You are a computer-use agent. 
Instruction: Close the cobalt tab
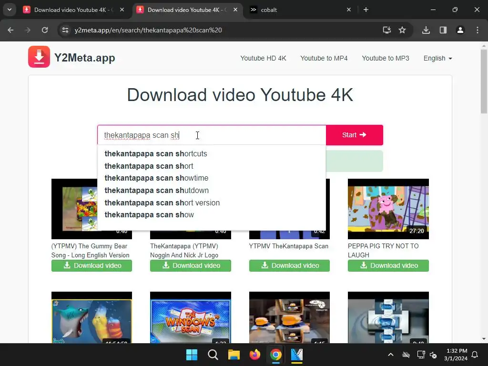[x=348, y=10]
